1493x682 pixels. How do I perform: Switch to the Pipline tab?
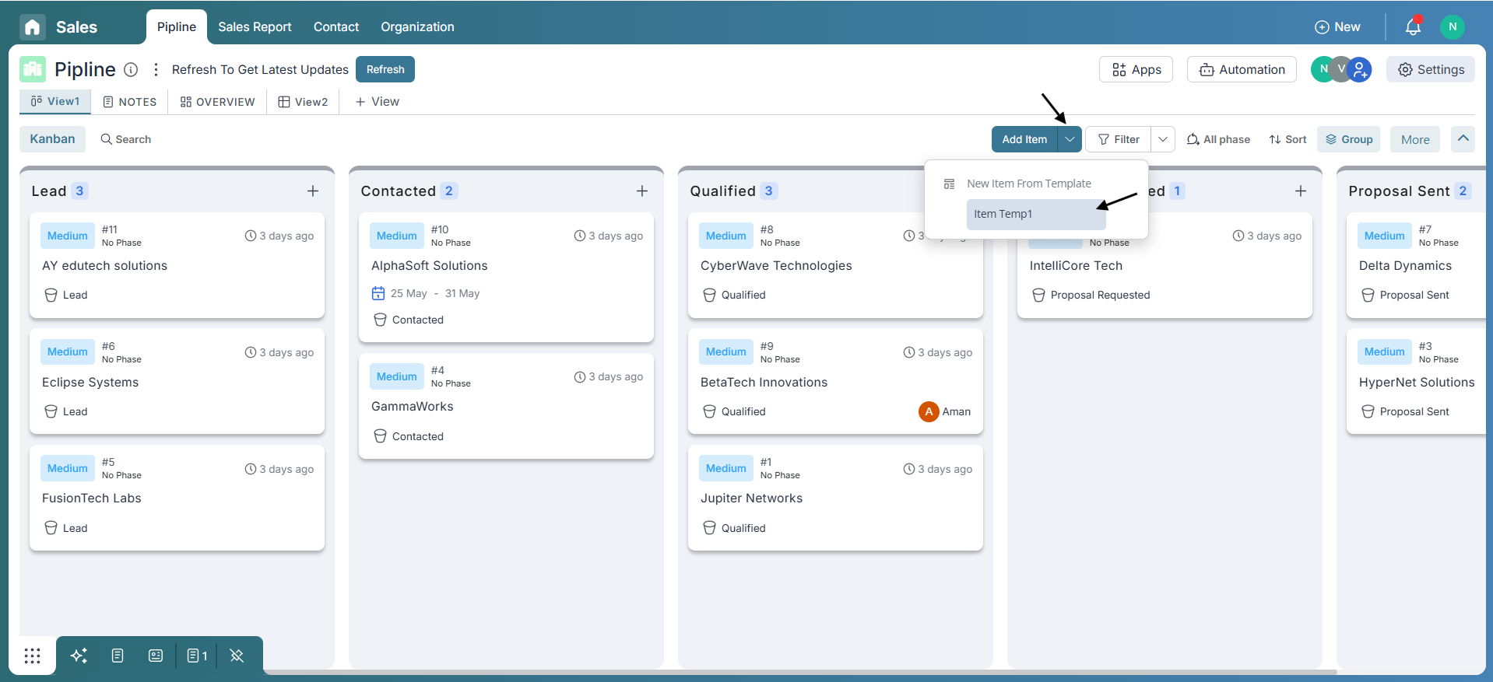point(177,26)
